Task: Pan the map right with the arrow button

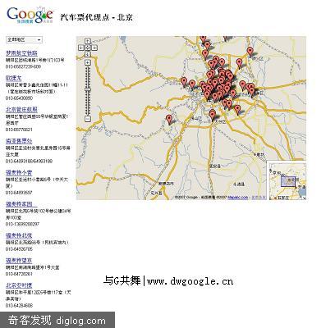Action: [x=94, y=48]
